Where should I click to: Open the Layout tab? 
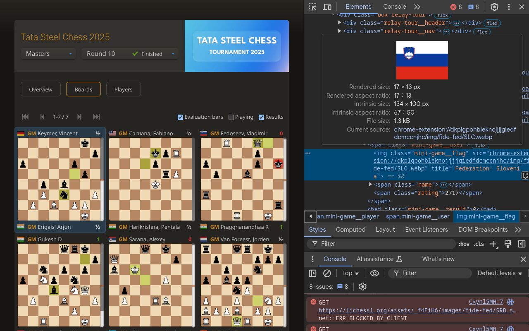pos(385,230)
